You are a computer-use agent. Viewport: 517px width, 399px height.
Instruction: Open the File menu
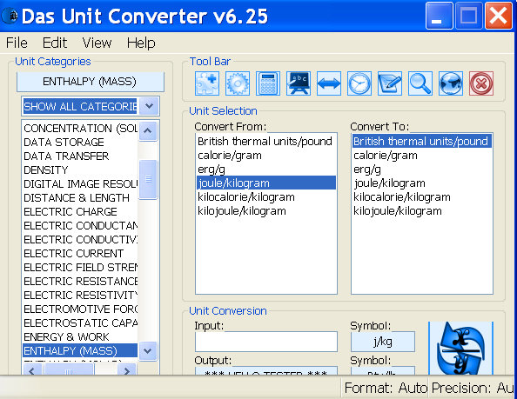(x=17, y=43)
